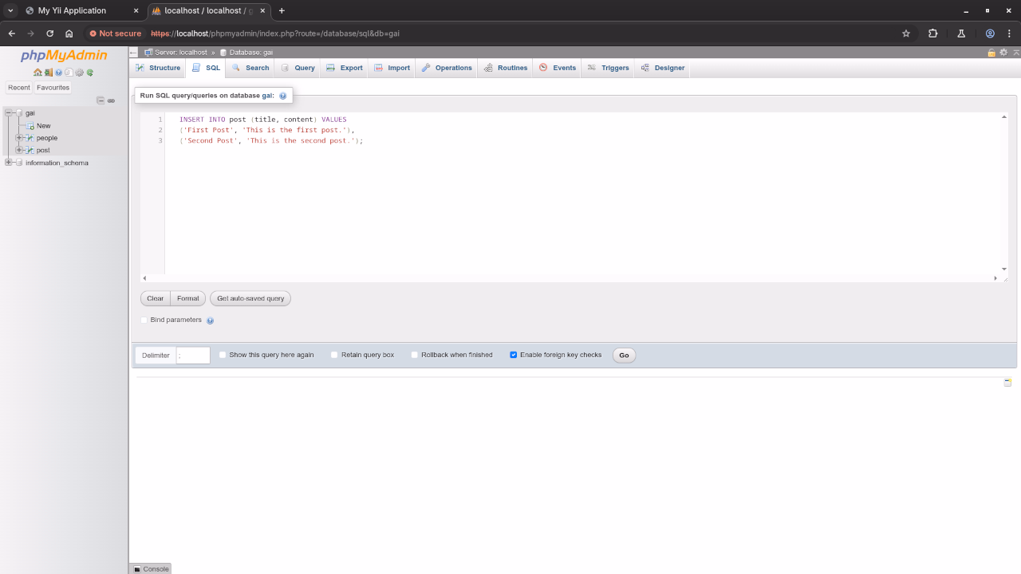The height and width of the screenshot is (574, 1021).
Task: Open the browser extensions puzzle icon
Action: (x=932, y=33)
